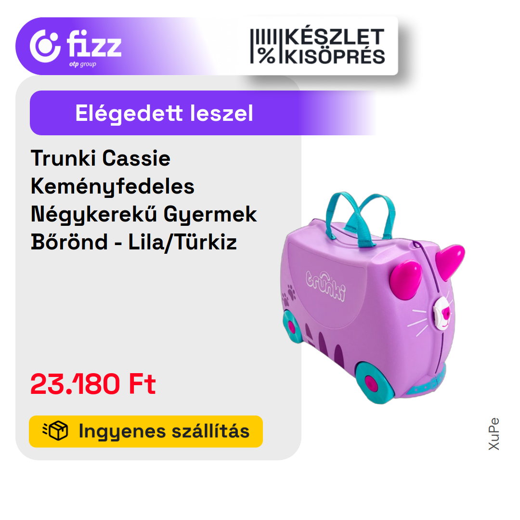The width and height of the screenshot is (520, 520).
Task: Click the vertical XuPe label
Action: (494, 434)
